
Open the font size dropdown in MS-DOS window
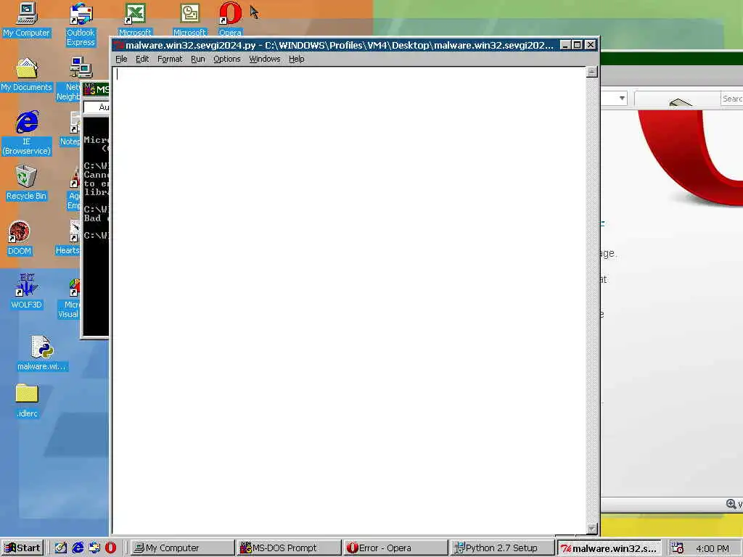coord(97,107)
